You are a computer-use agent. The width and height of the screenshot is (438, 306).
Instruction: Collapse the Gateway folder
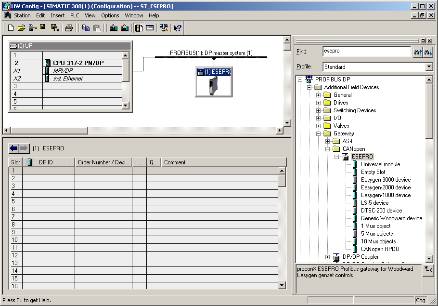point(318,133)
